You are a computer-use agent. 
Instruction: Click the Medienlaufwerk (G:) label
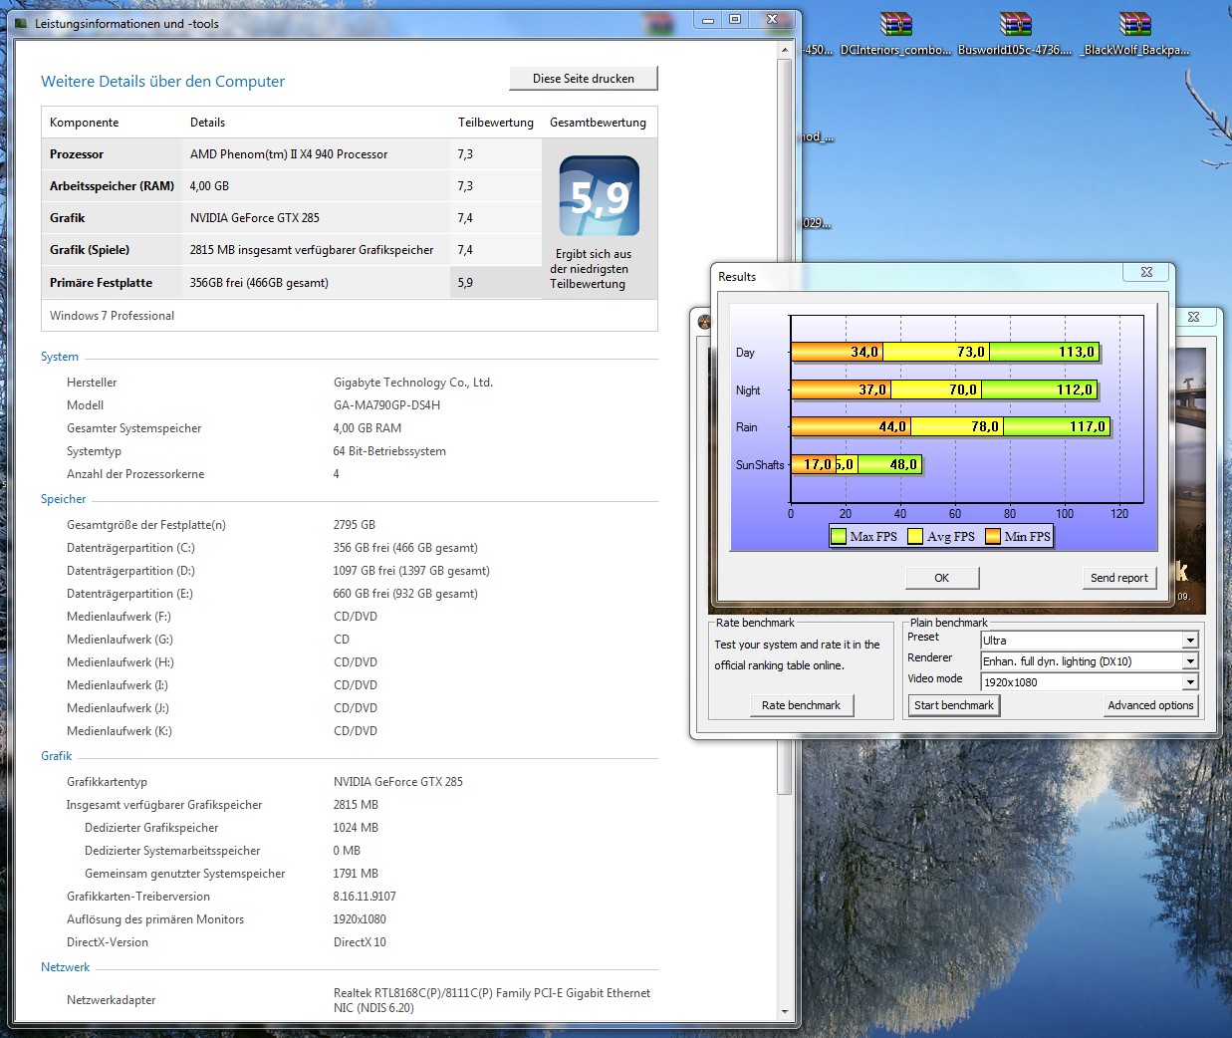pyautogui.click(x=120, y=640)
